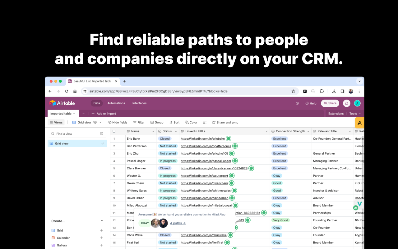This screenshot has width=398, height=249.
Task: Click Very Good connection strength cell
Action: click(280, 220)
